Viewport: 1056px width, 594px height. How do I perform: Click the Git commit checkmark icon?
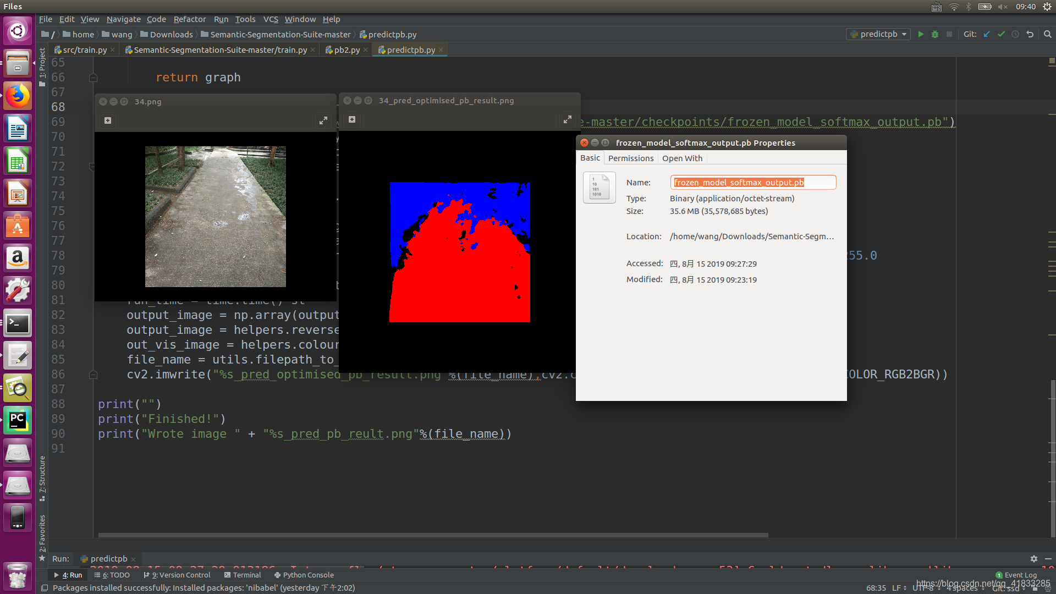(x=1001, y=34)
